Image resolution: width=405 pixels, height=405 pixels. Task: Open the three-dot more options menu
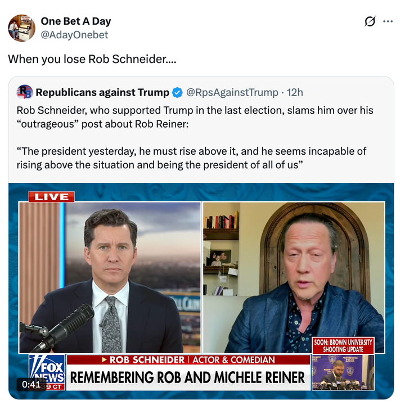[x=388, y=21]
